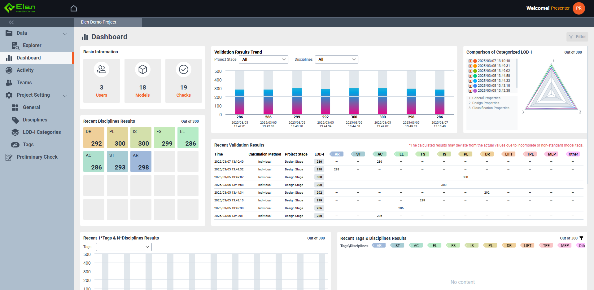Click the funnel icon in Recent Tags panel
This screenshot has height=290, width=594.
tap(581, 238)
